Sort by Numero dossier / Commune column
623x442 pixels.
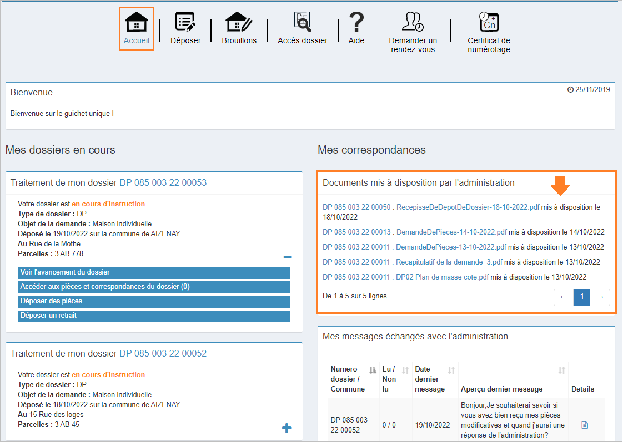pos(372,370)
